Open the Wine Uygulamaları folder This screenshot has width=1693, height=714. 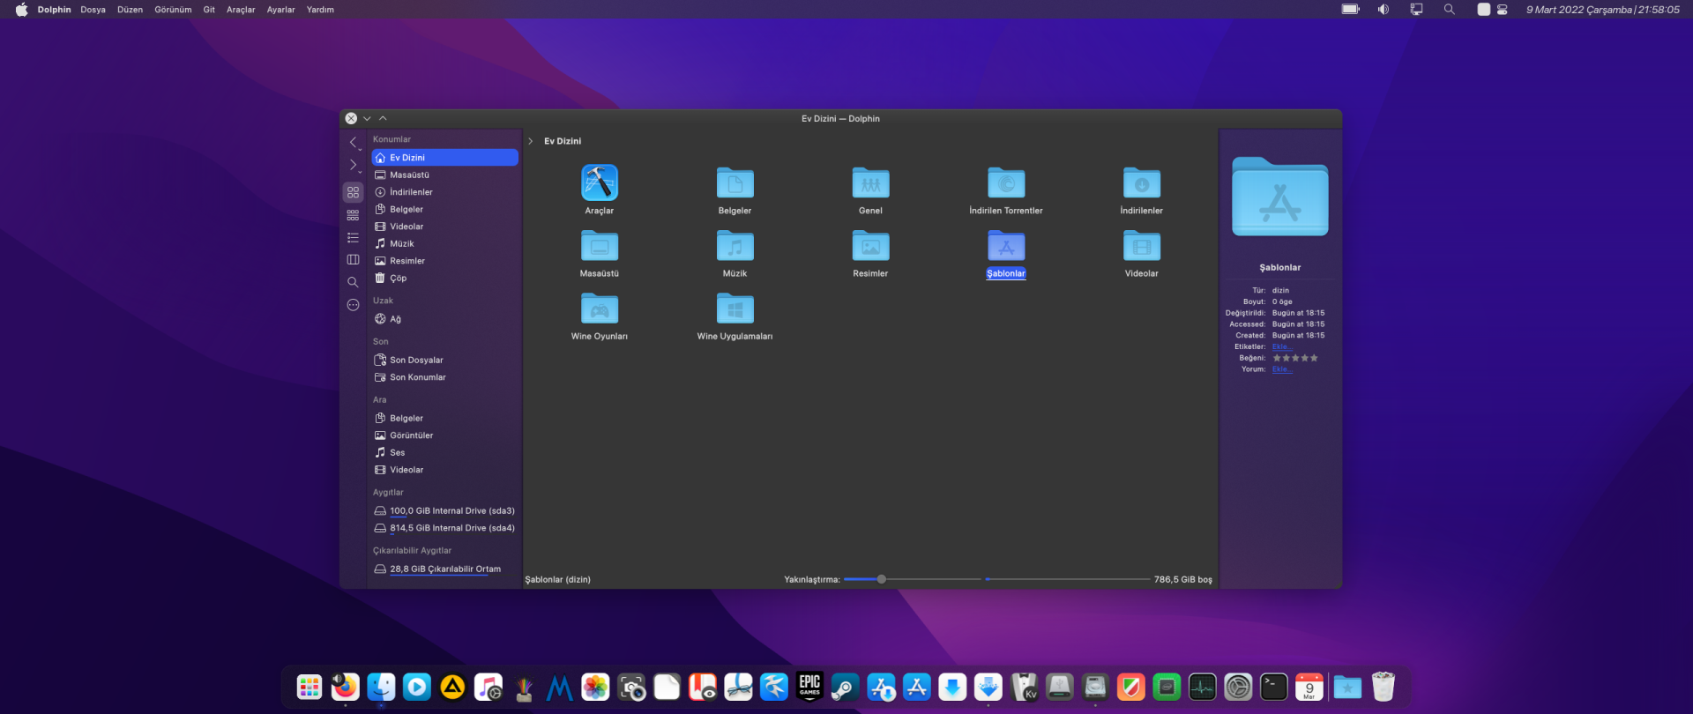click(735, 310)
